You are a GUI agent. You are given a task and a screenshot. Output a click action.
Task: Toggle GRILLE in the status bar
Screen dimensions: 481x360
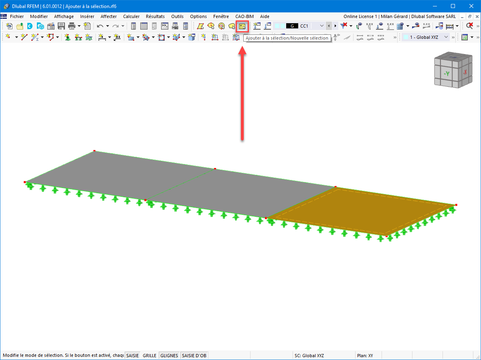150,355
